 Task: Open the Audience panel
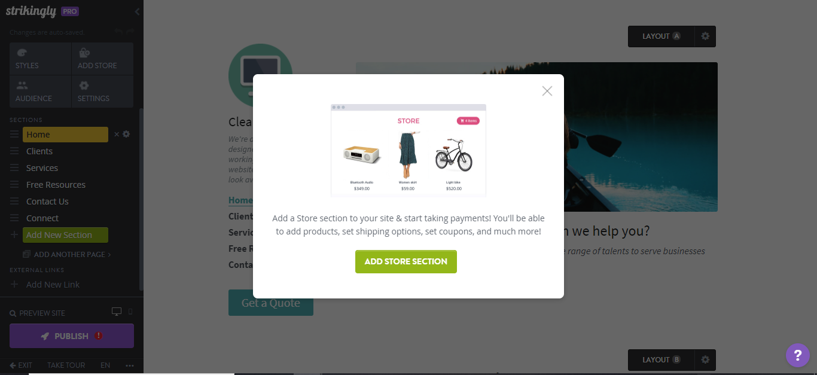click(x=40, y=92)
